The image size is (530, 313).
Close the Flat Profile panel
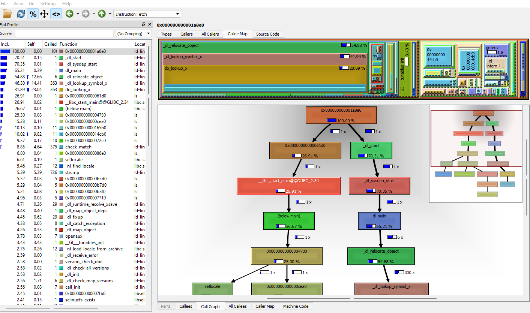tap(150, 24)
